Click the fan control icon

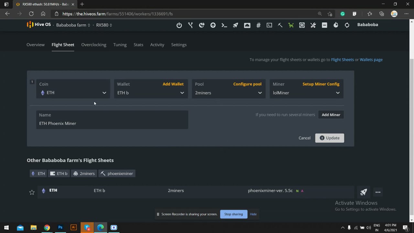pos(302,25)
